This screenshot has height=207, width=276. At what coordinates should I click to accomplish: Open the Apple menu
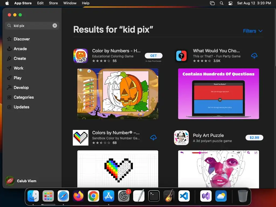(x=7, y=3)
